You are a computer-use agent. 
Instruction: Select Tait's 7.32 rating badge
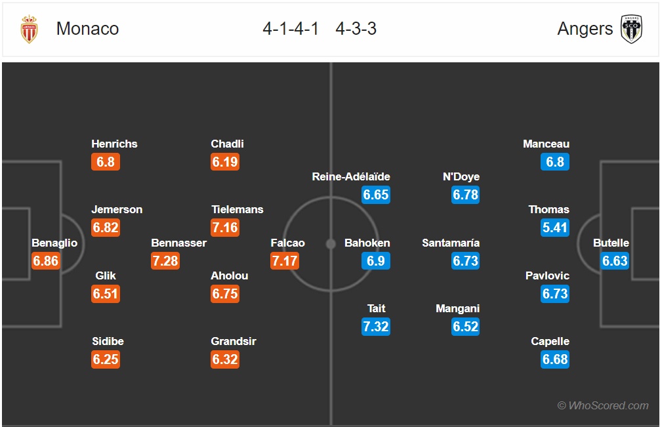point(376,327)
